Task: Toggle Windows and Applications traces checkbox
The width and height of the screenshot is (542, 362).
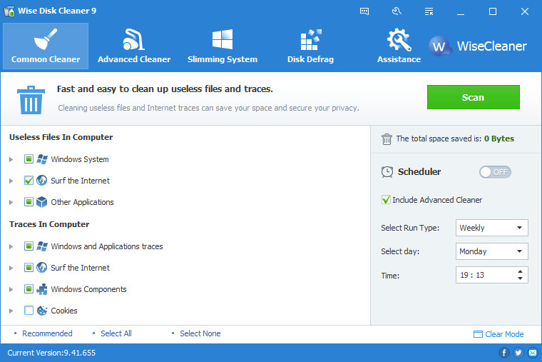Action: (x=29, y=246)
